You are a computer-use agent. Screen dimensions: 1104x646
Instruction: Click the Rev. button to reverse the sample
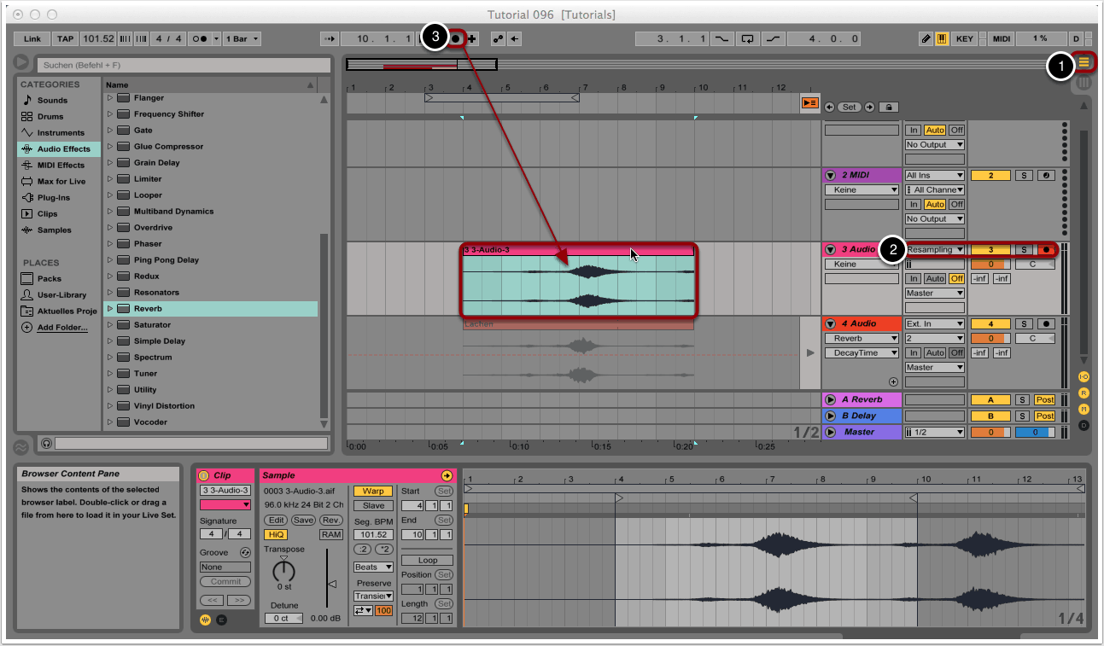[x=331, y=520]
